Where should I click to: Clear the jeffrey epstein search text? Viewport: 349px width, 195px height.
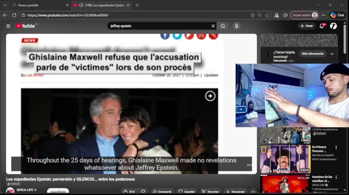213,26
